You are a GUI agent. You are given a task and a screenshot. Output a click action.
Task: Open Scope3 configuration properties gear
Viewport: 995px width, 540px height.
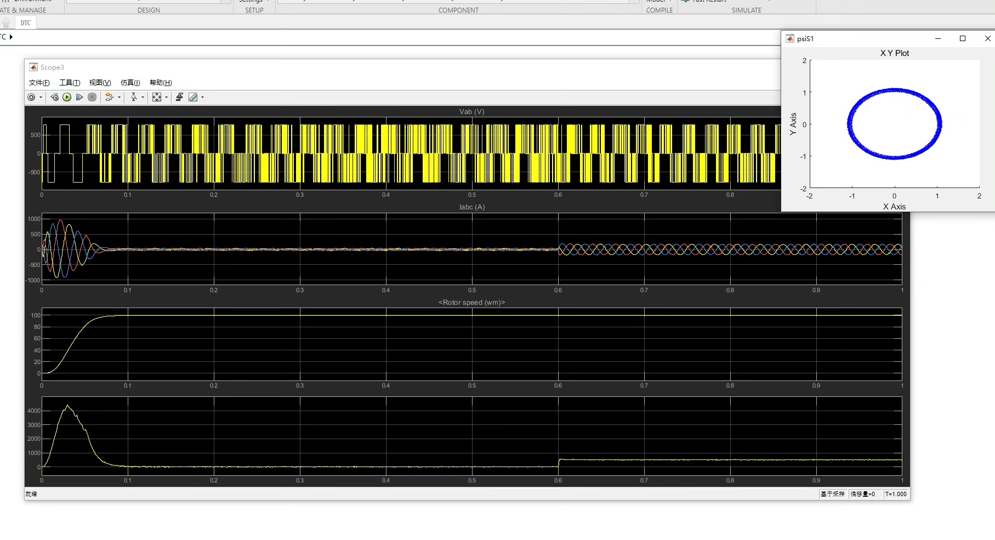pyautogui.click(x=32, y=97)
